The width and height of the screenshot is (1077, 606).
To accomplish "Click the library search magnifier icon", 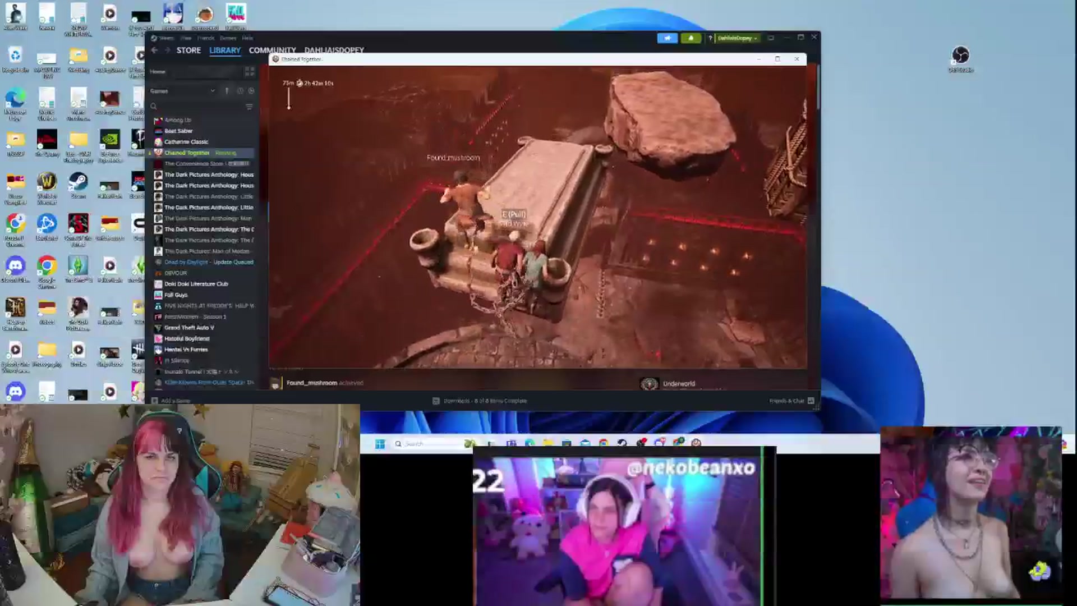I will 154,107.
